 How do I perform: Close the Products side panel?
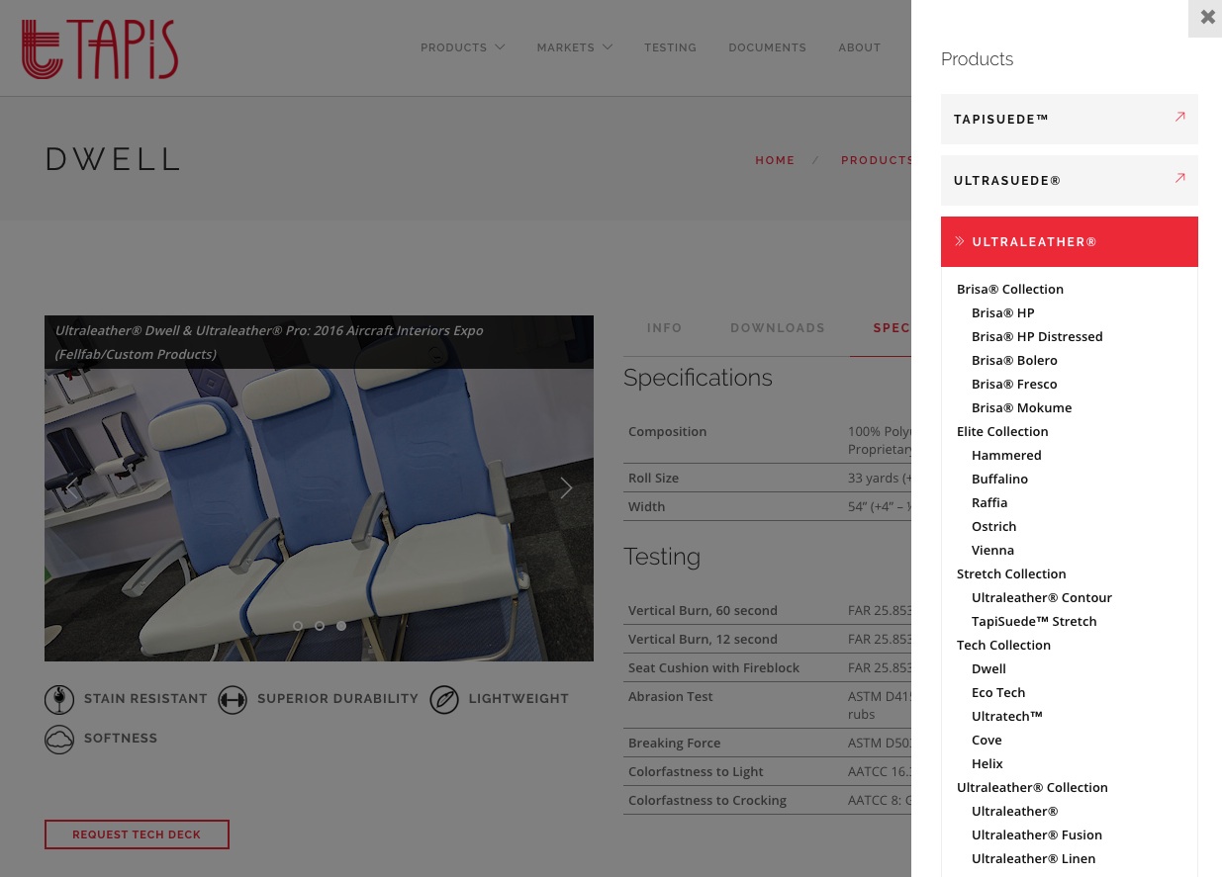(1207, 18)
